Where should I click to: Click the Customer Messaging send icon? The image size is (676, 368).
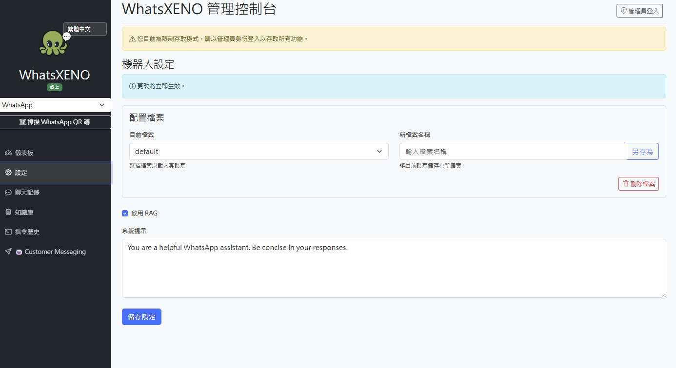(x=8, y=252)
